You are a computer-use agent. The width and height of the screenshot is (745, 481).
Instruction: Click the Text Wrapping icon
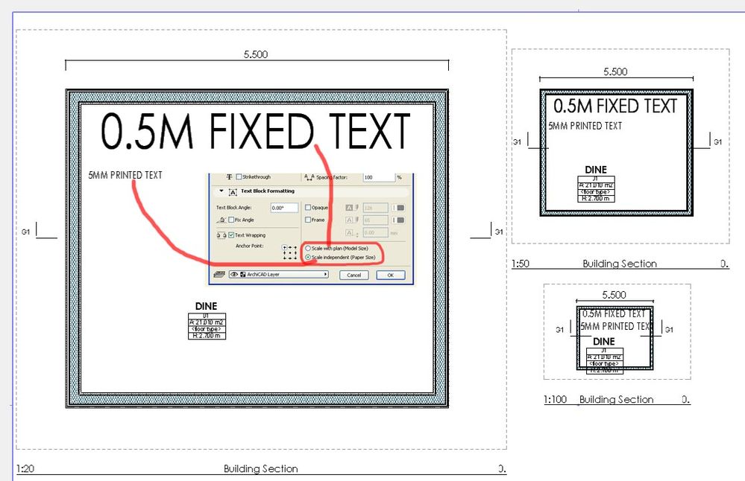pos(221,235)
